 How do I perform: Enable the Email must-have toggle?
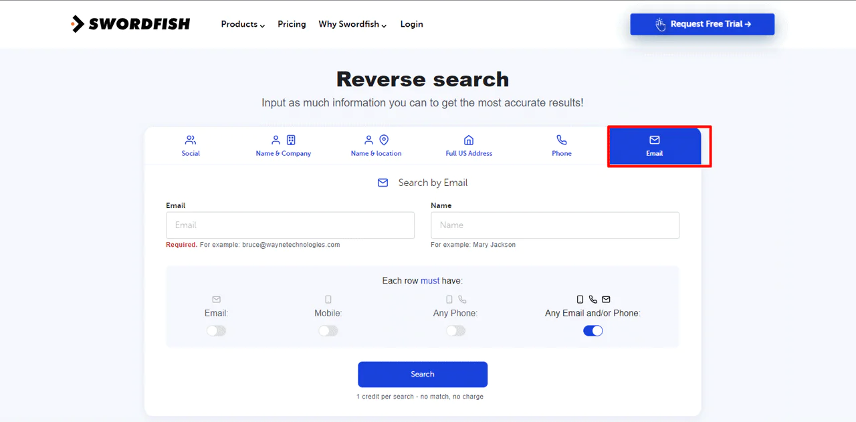point(216,331)
